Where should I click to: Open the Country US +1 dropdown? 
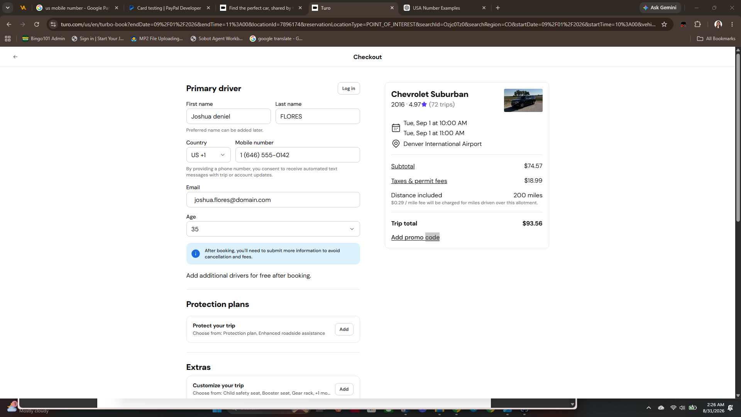208,155
